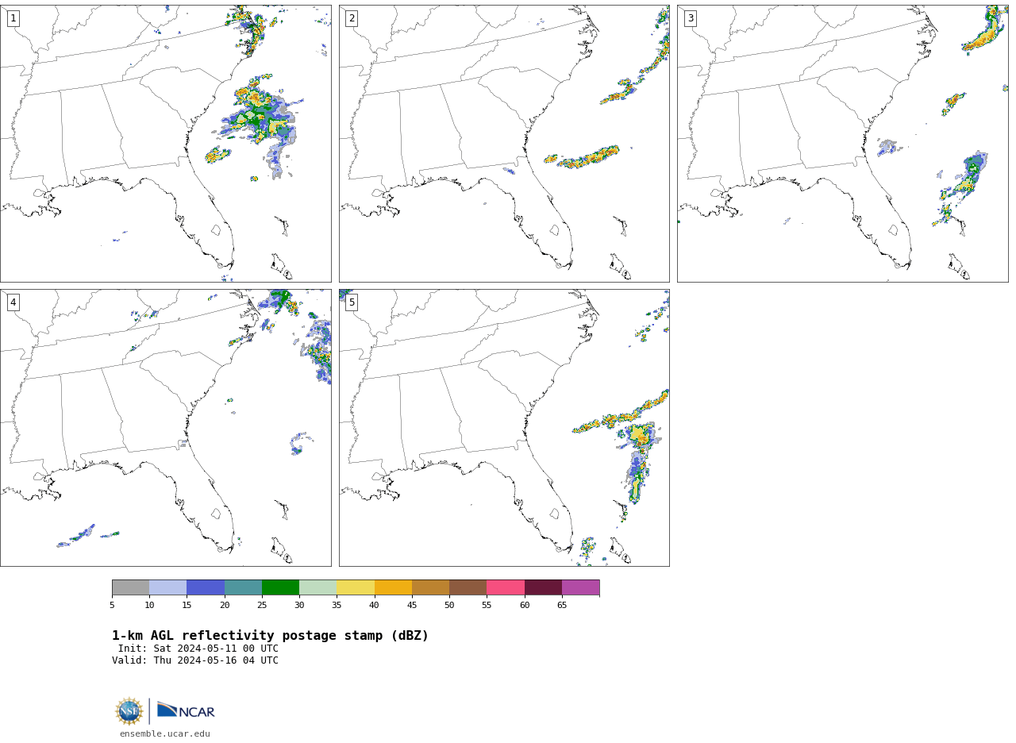1016x743 pixels.
Task: Click the yellow 35-40 dBZ swatch
Action: click(356, 587)
